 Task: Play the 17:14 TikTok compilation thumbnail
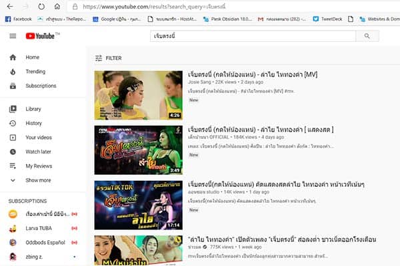point(139,205)
